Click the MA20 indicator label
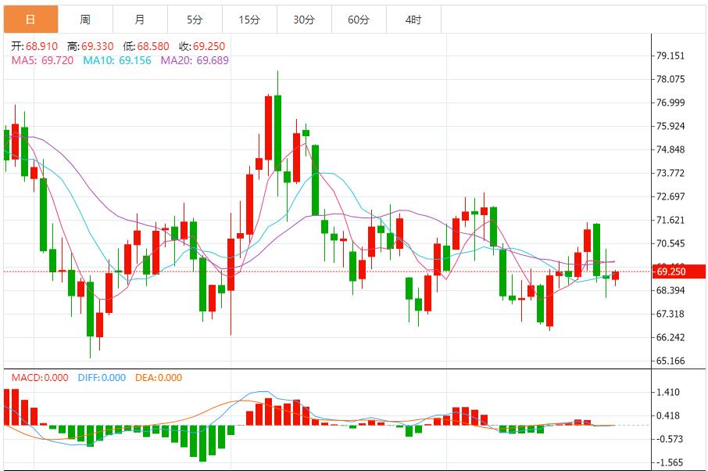Viewport: 708px width, 471px height. click(x=195, y=59)
